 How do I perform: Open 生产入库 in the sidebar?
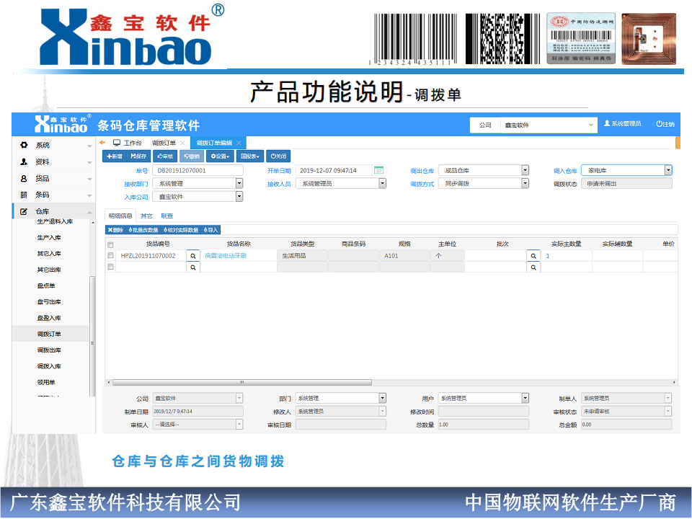(49, 237)
